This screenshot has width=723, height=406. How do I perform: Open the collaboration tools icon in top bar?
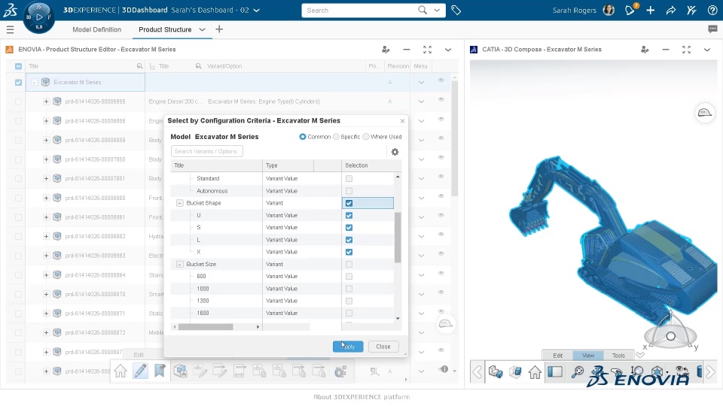pos(691,10)
